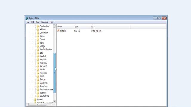The width and height of the screenshot is (191, 107).
Task: Select the Intel folder icon
Action: 38,53
